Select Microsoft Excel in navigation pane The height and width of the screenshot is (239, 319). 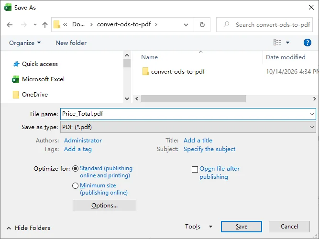tap(43, 79)
